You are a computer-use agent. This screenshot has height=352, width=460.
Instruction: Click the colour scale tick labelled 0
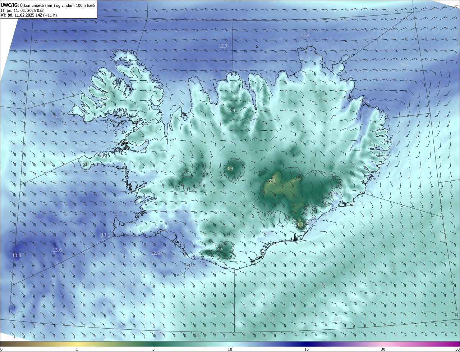point(1,349)
